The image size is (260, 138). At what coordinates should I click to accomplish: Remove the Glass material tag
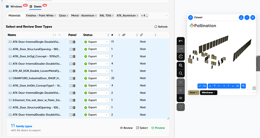point(67,15)
